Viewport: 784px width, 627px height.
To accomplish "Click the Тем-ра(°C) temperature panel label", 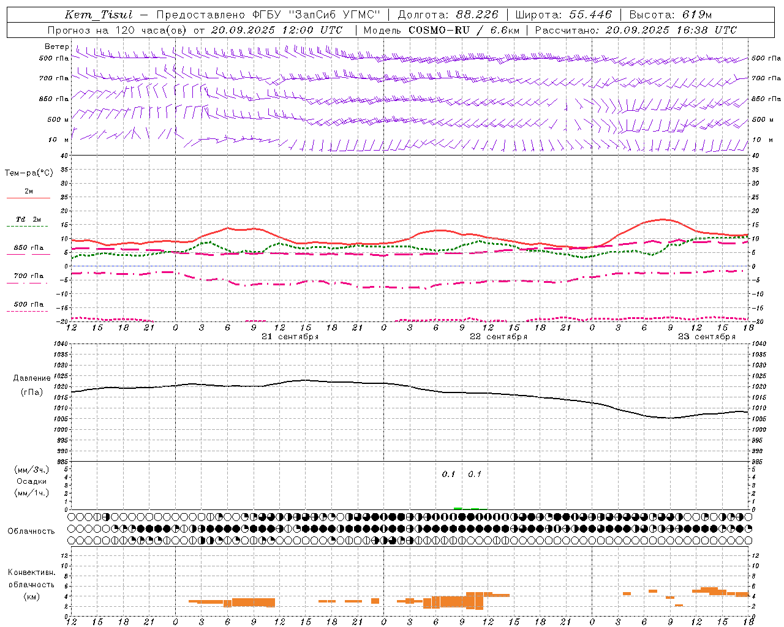I will point(29,173).
